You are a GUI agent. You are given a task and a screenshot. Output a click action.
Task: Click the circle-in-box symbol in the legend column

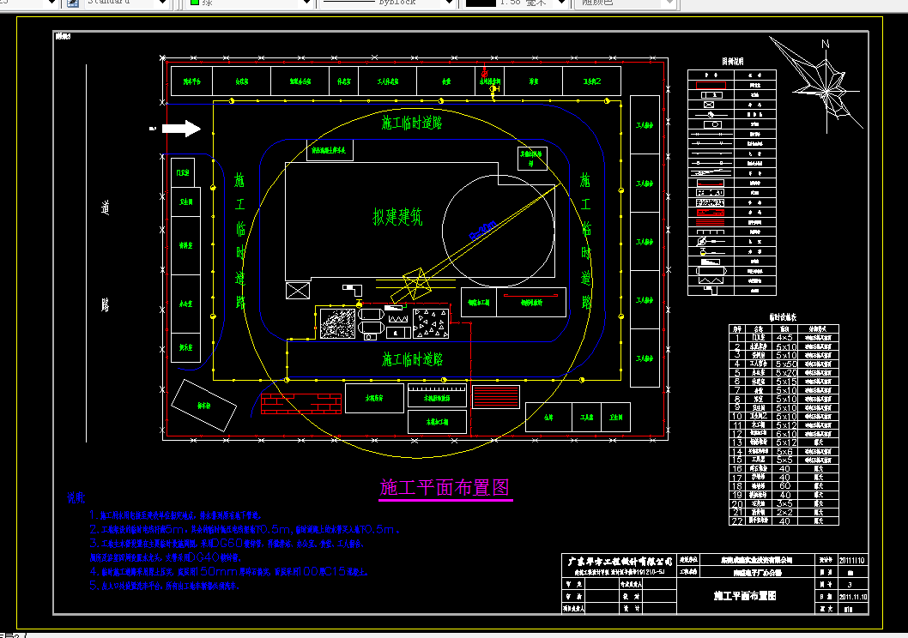[711, 124]
